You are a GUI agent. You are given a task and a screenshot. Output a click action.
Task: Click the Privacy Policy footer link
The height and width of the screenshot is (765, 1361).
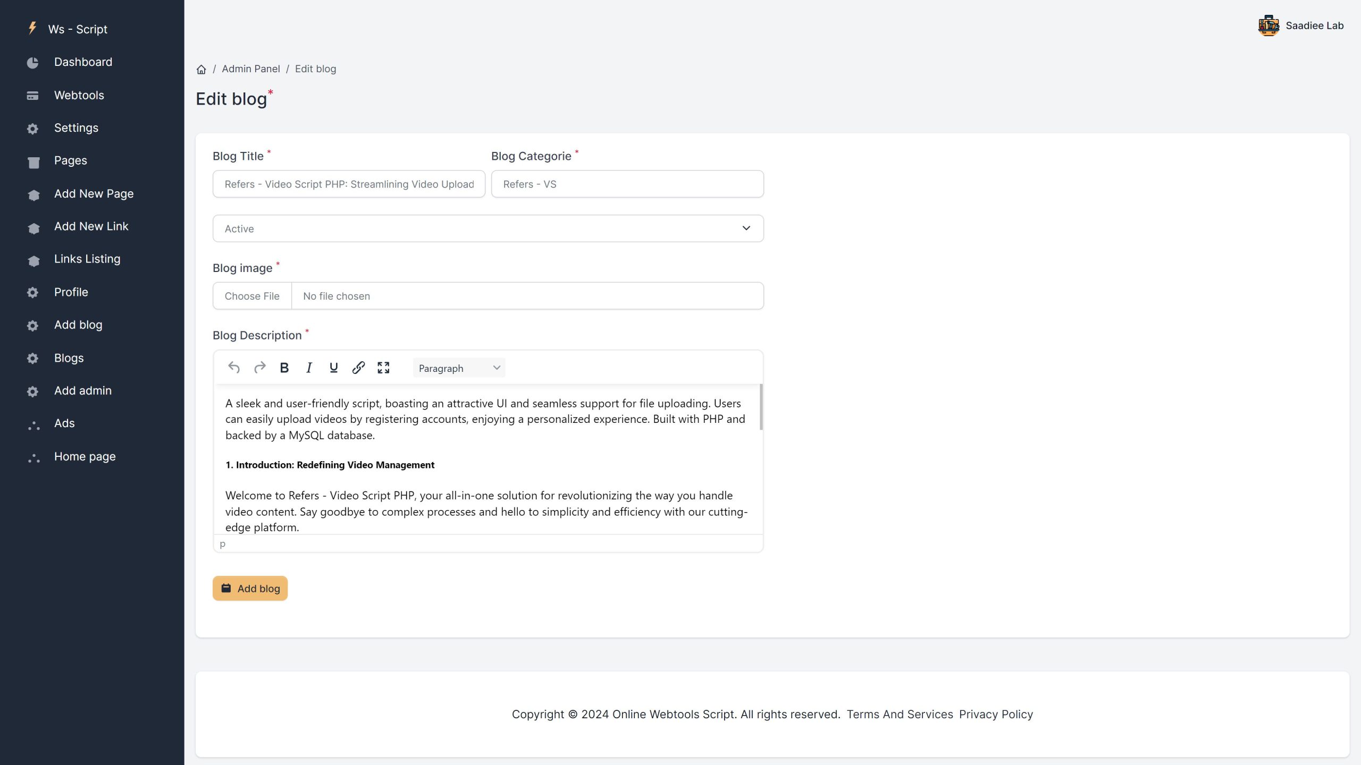coord(996,713)
